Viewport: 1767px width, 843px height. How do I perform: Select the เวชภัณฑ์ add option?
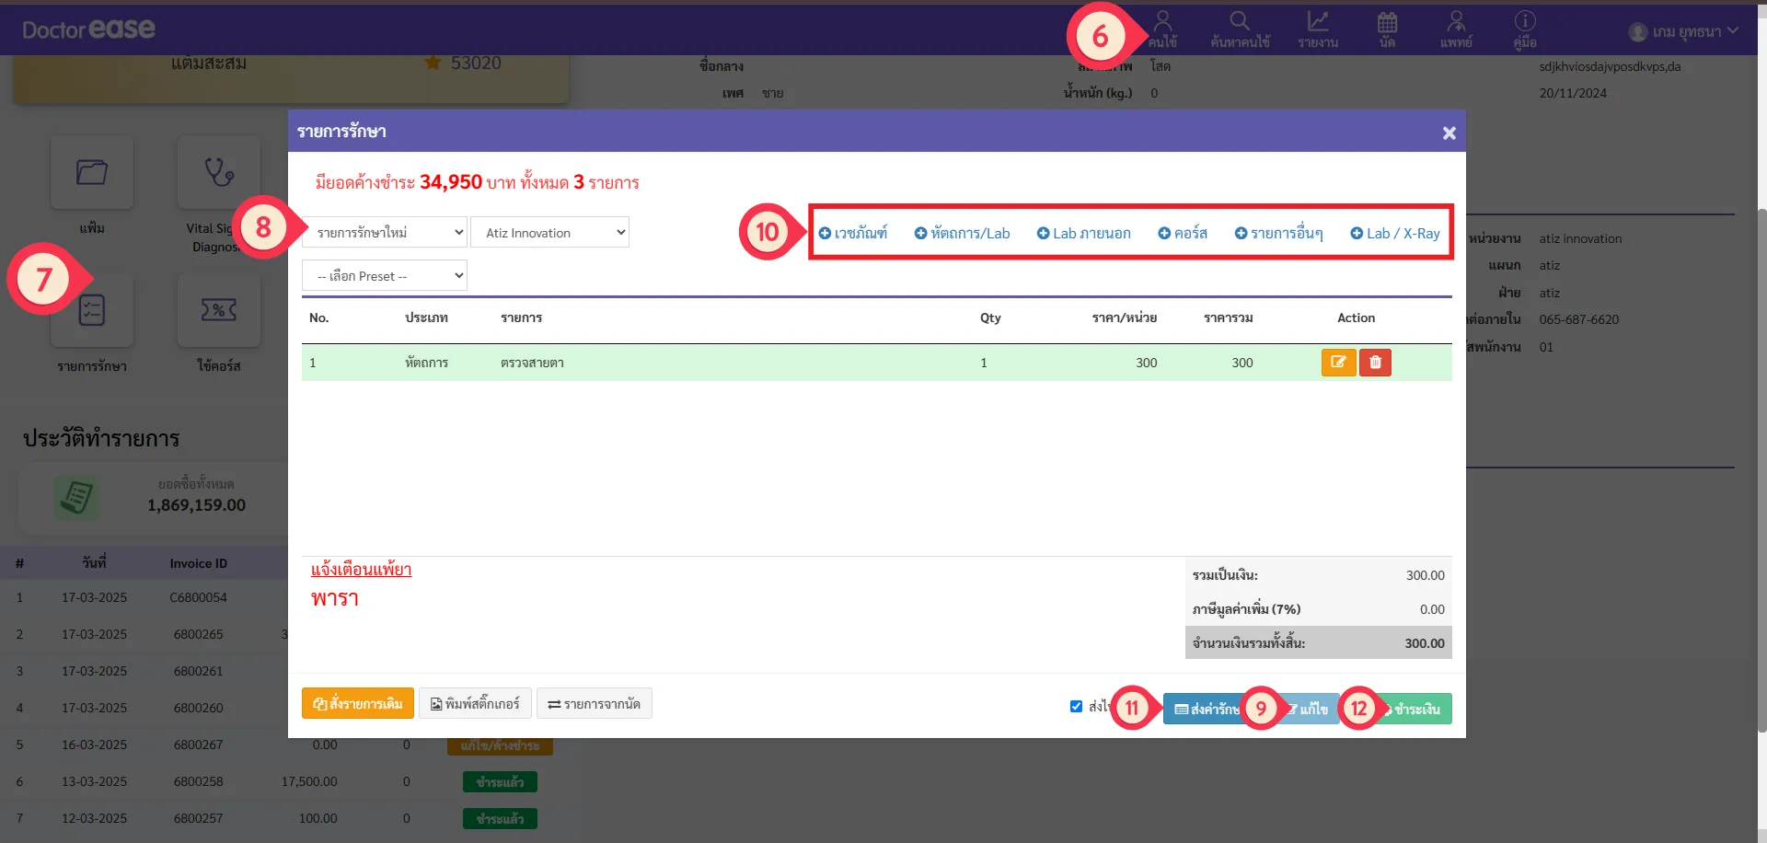(853, 234)
